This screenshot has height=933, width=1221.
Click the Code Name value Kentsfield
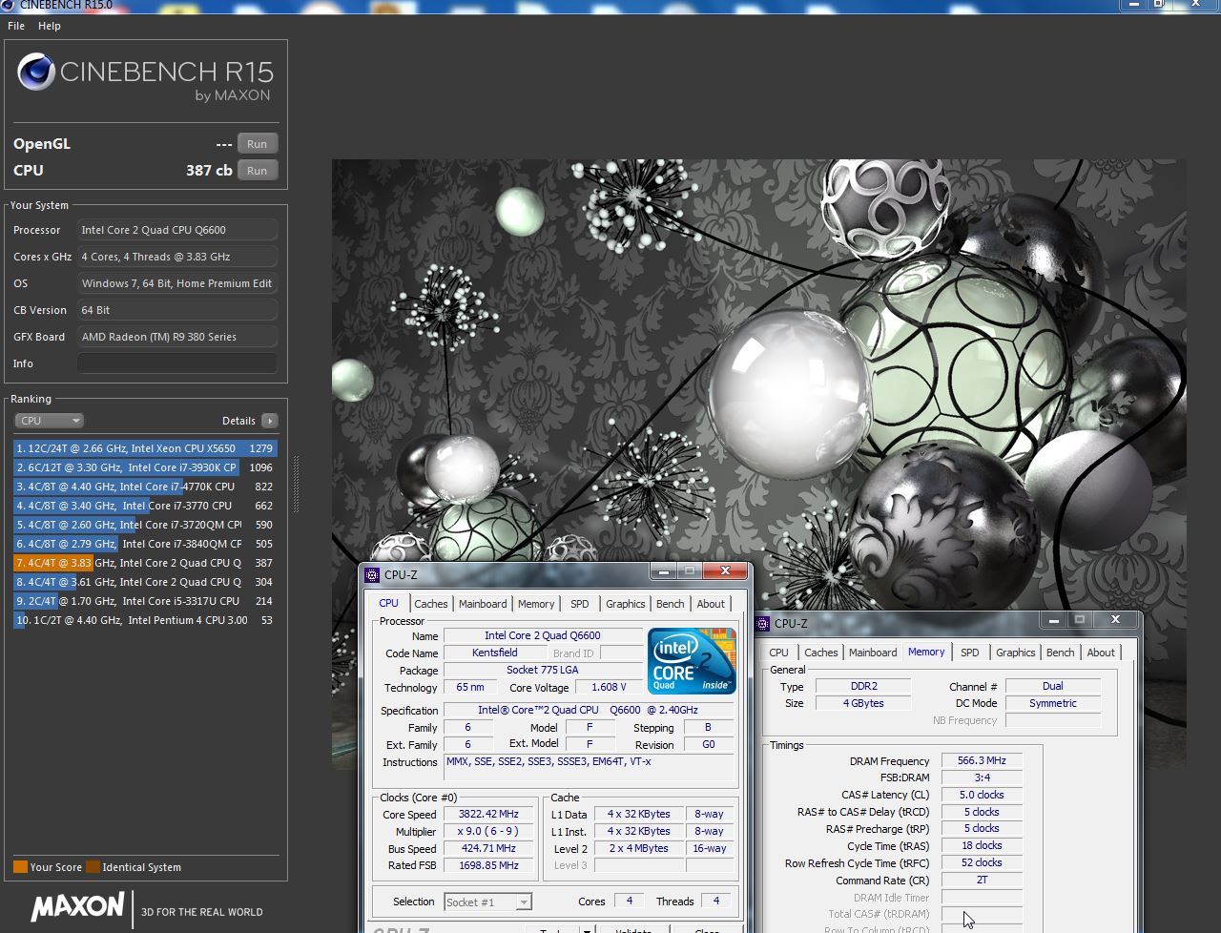coord(495,653)
